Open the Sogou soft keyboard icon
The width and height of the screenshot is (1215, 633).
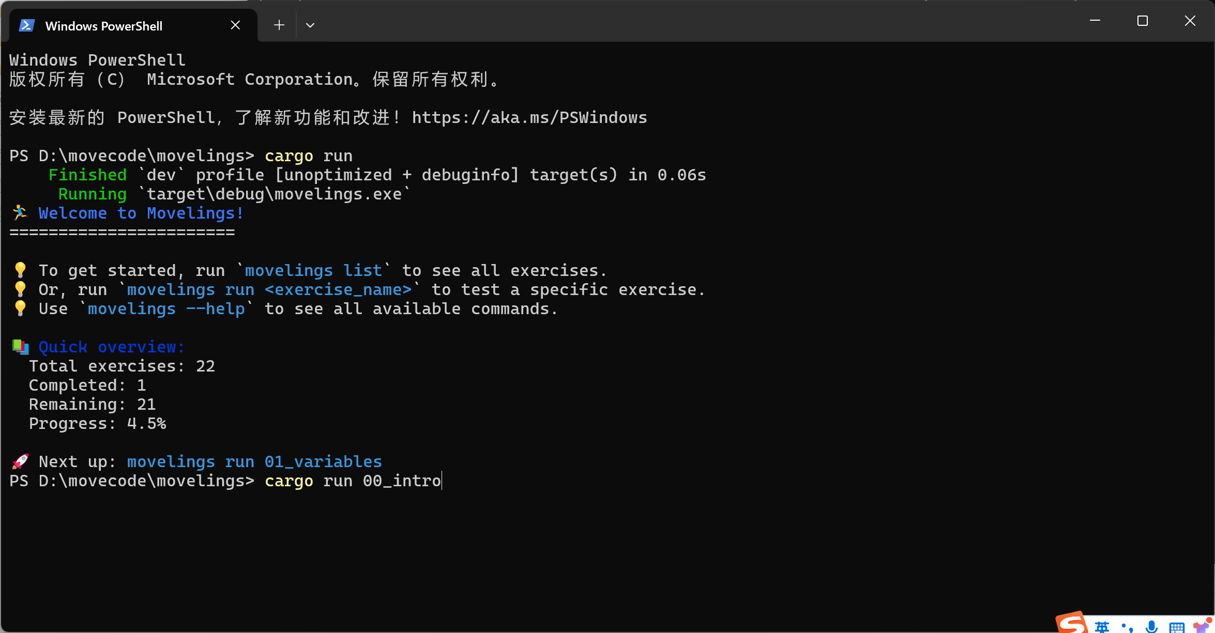tap(1177, 627)
